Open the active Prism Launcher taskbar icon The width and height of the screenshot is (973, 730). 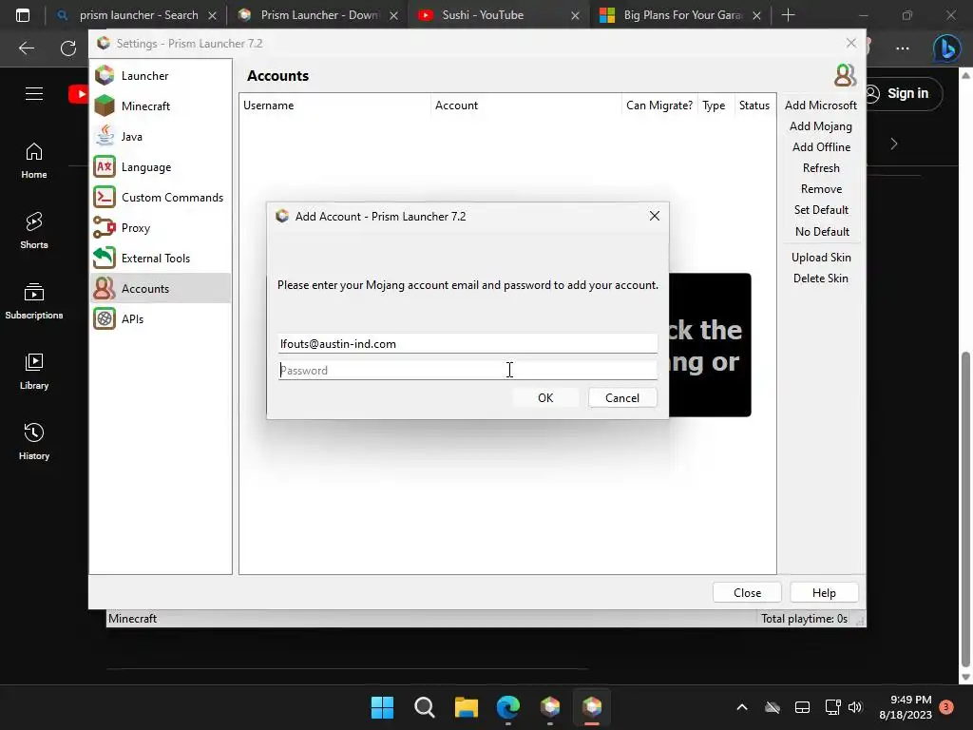(592, 707)
